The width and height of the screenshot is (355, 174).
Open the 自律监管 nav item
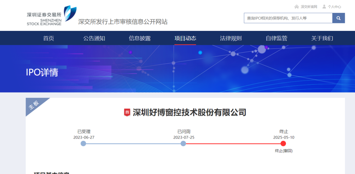276,38
